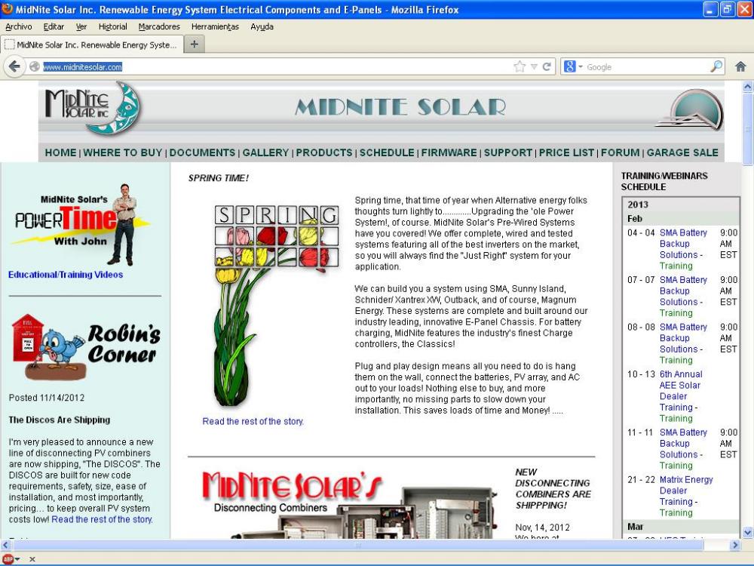This screenshot has height=566, width=754.
Task: Open the Ayuda menu
Action: tap(262, 26)
